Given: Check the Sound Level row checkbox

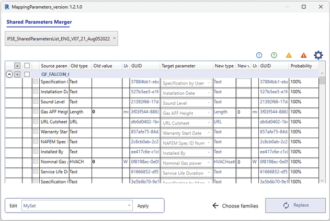Looking at the screenshot, I should point(36,102).
